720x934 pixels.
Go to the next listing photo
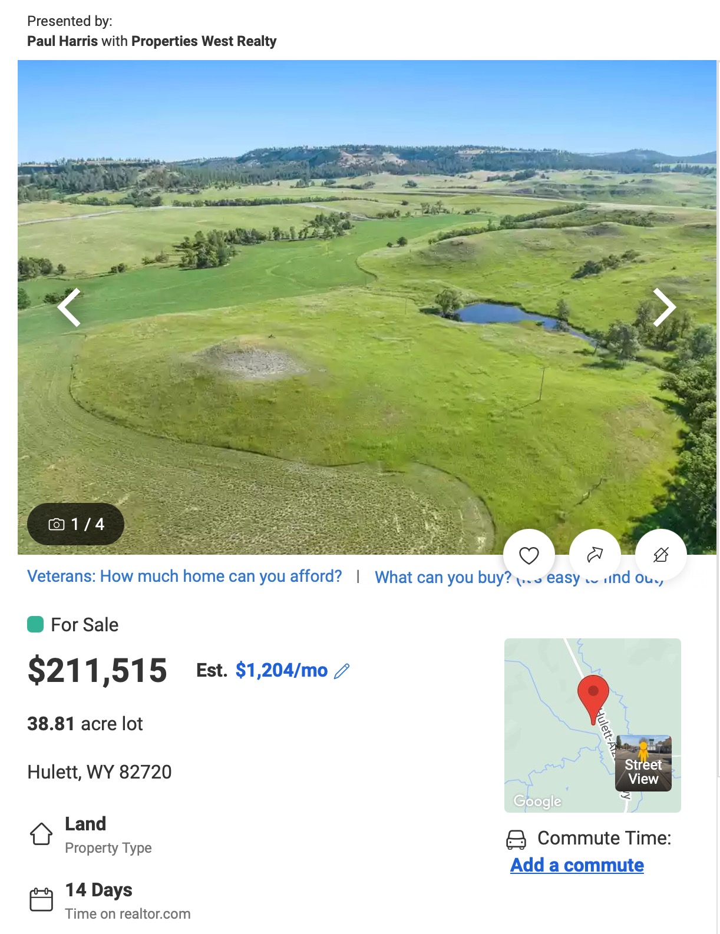click(664, 307)
